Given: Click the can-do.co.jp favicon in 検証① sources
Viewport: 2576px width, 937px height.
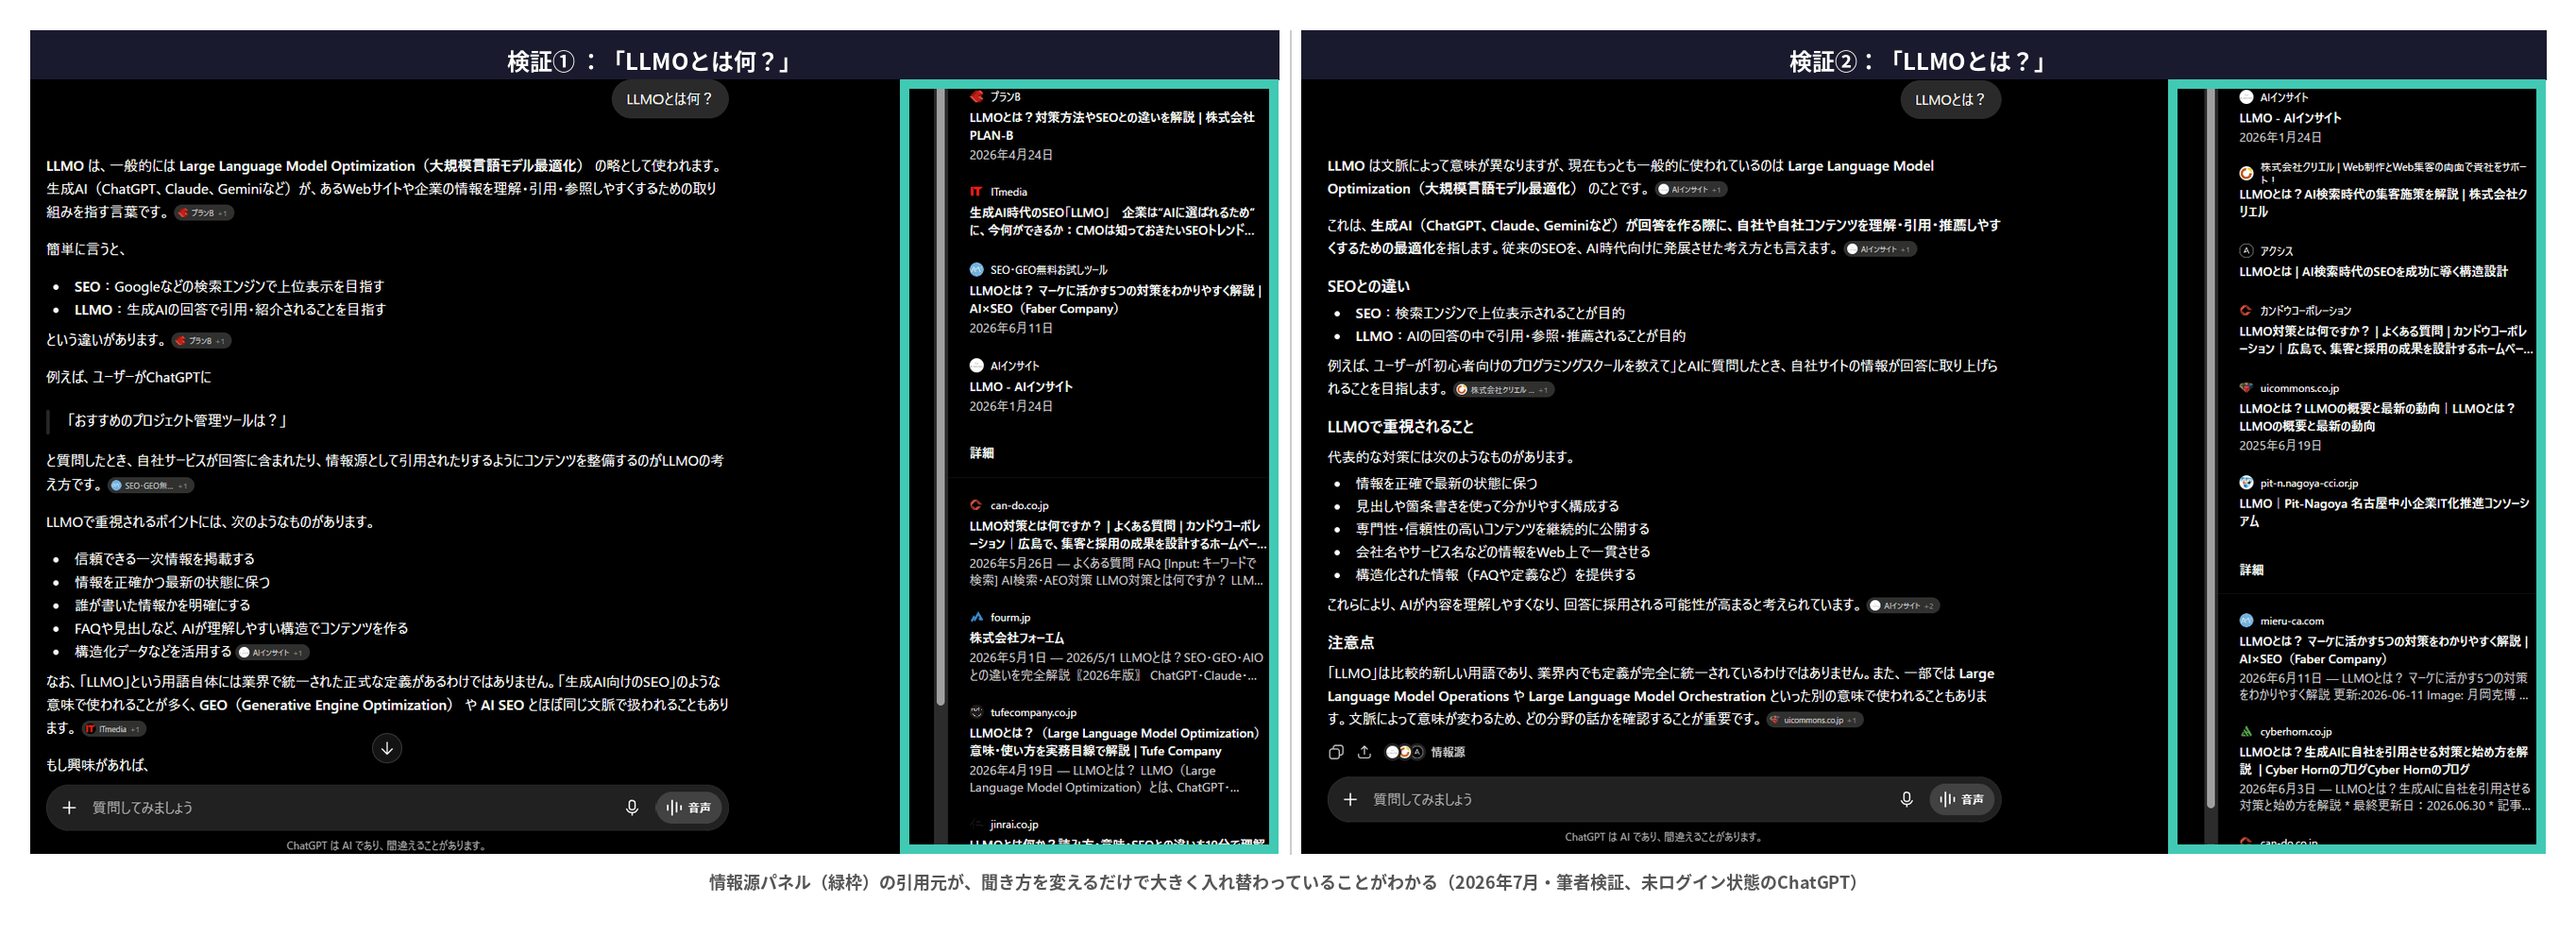Looking at the screenshot, I should coord(976,506).
